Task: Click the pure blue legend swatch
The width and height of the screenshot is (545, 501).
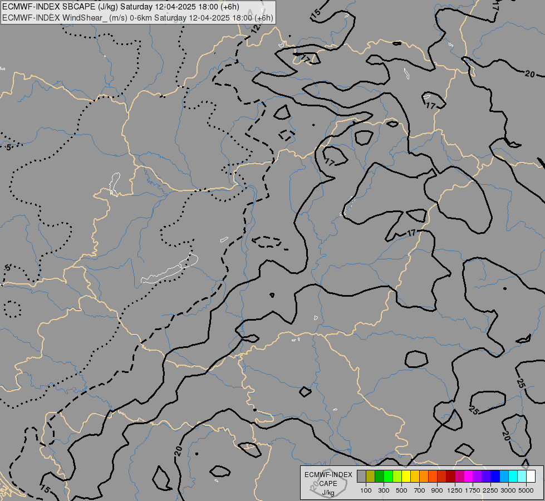Action: click(495, 476)
